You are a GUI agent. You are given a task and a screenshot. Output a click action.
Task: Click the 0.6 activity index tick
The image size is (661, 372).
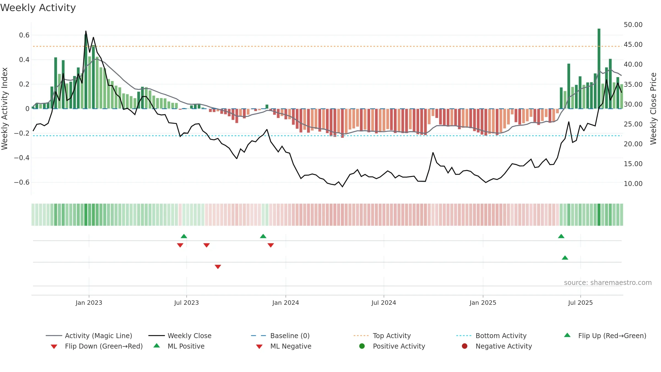pyautogui.click(x=24, y=35)
